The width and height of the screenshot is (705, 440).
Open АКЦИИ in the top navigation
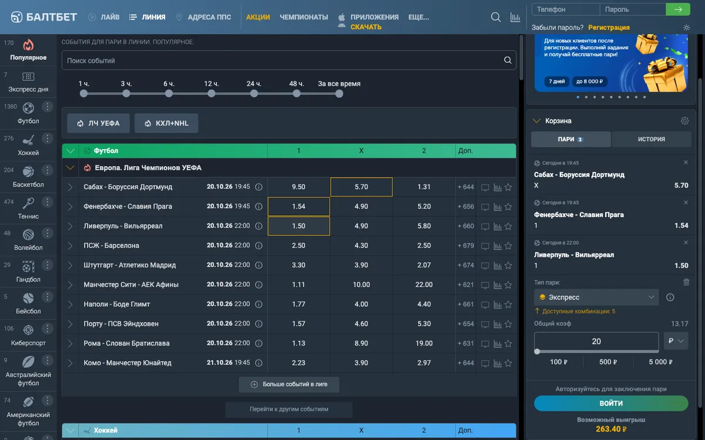[258, 17]
